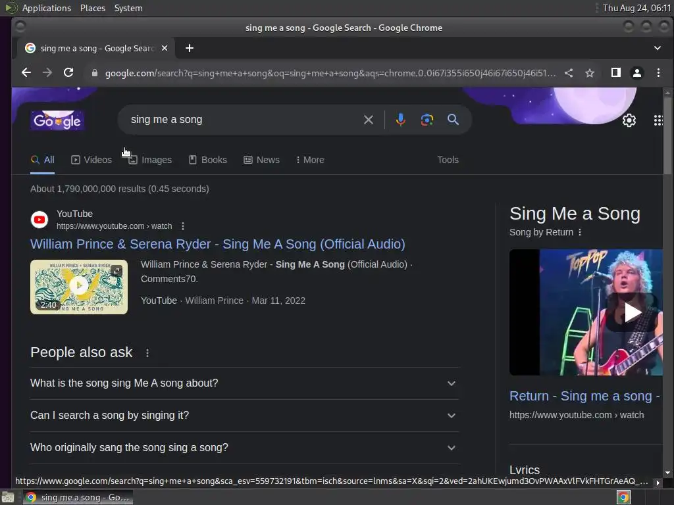Open Google quick settings gear

point(629,120)
